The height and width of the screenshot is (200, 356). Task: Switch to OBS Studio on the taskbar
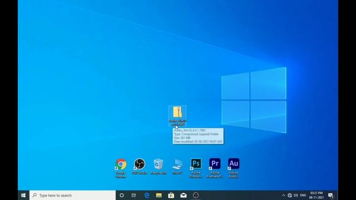coord(196,195)
